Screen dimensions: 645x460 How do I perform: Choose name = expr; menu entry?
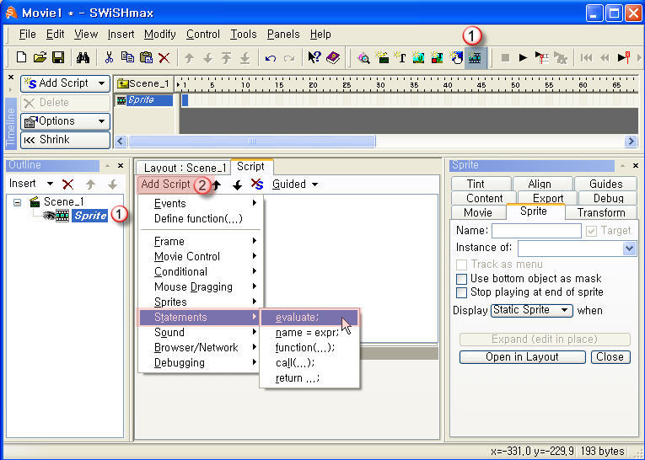click(x=309, y=332)
